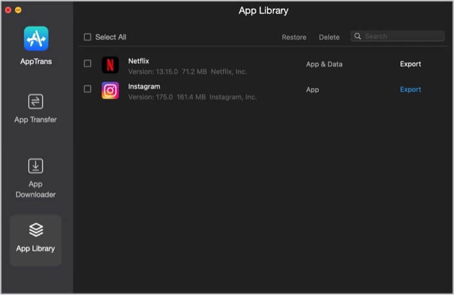Click the Instagram app icon
This screenshot has width=454, height=295.
(x=110, y=91)
